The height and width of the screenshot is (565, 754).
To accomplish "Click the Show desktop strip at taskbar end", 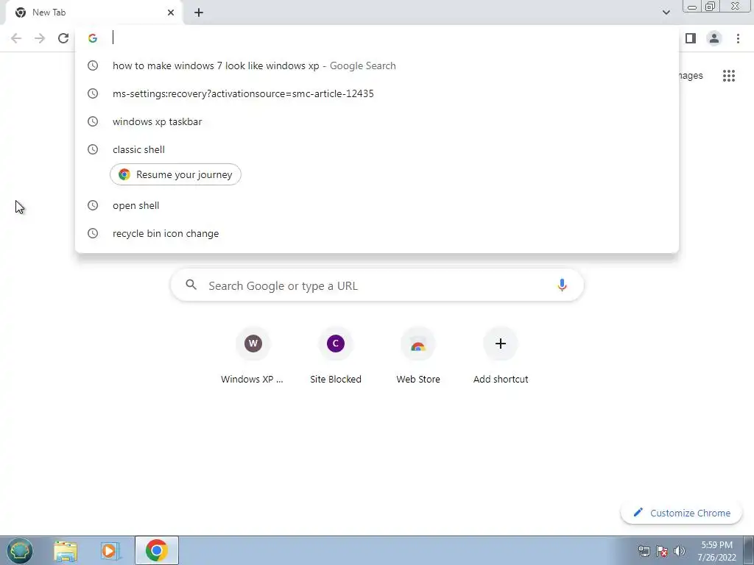I will click(749, 550).
